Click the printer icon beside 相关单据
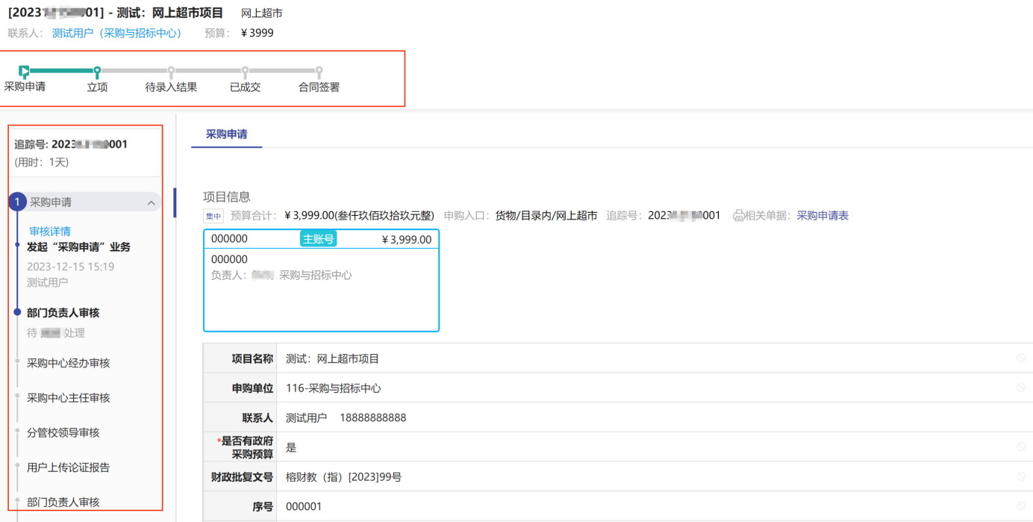 (x=738, y=216)
